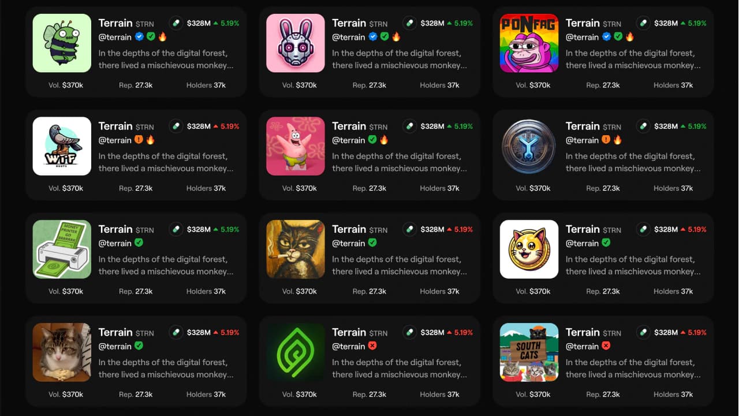Click the Vol. $370k stat on the PONFAG card
Image resolution: width=739 pixels, height=416 pixels.
click(533, 85)
